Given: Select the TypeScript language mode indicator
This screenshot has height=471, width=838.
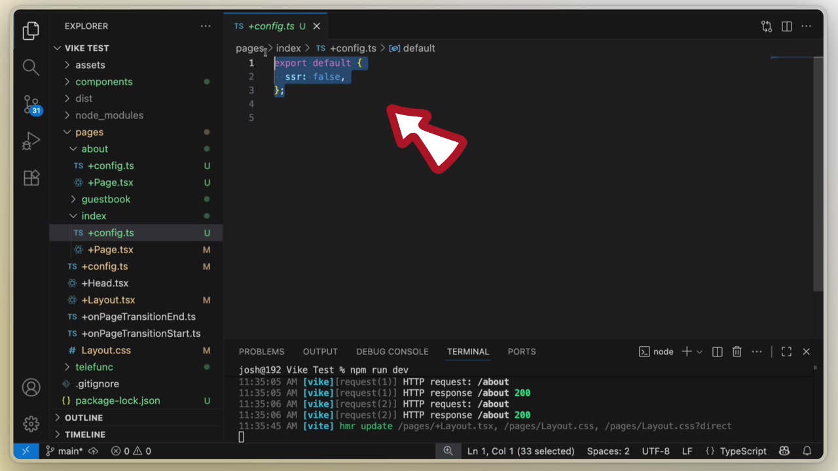Looking at the screenshot, I should 746,451.
